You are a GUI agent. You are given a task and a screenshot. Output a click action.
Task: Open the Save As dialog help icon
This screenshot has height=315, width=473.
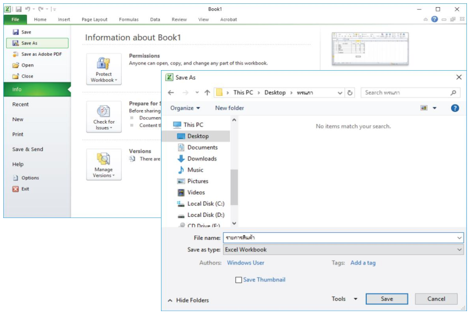(454, 108)
